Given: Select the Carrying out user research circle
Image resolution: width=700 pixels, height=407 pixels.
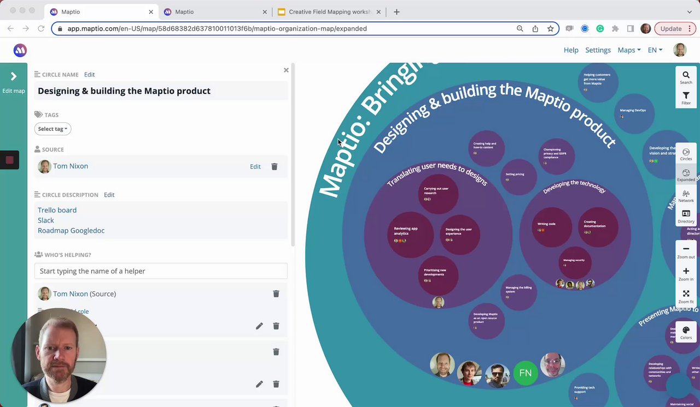Looking at the screenshot, I should (x=438, y=194).
